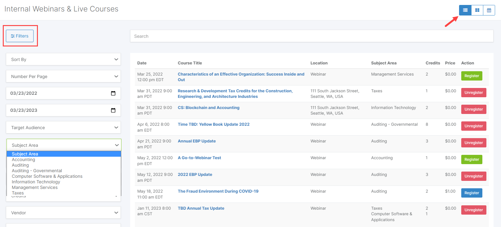This screenshot has height=227, width=501.
Task: Register for The Fraud Environment course
Action: pyautogui.click(x=471, y=193)
